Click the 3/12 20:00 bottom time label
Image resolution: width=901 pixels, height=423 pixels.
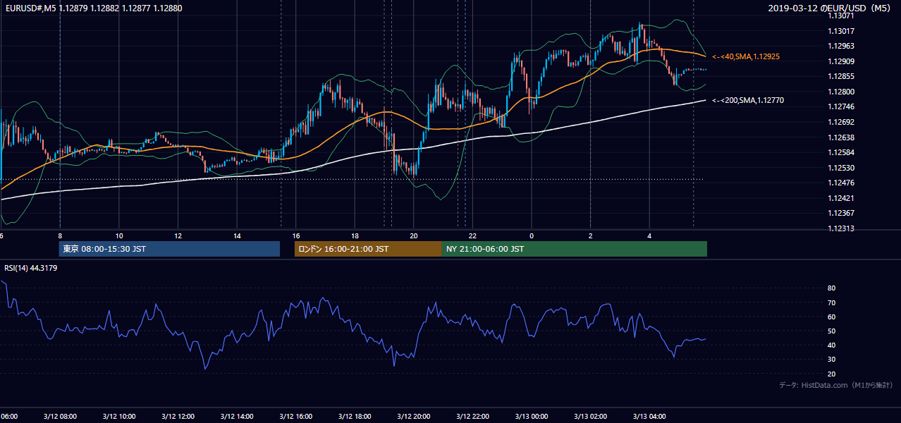[414, 417]
